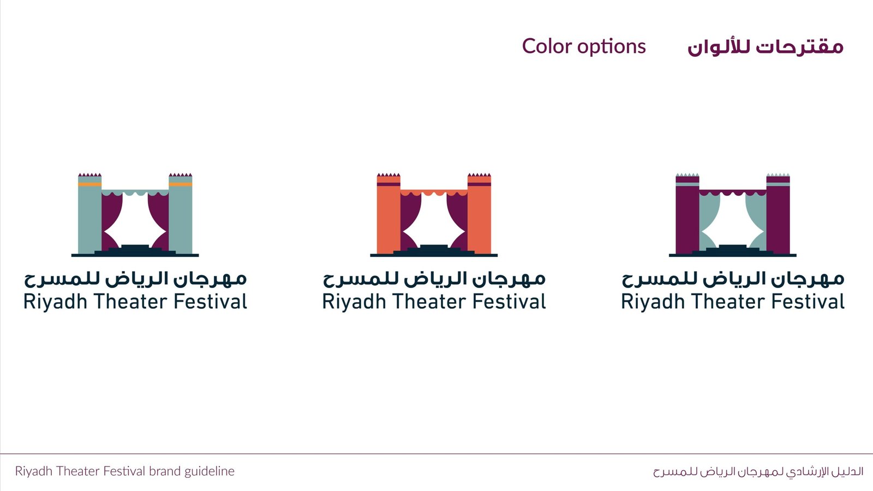Click the Arabic heading مقترحات للألوان
Image resolution: width=873 pixels, height=491 pixels.
point(766,46)
